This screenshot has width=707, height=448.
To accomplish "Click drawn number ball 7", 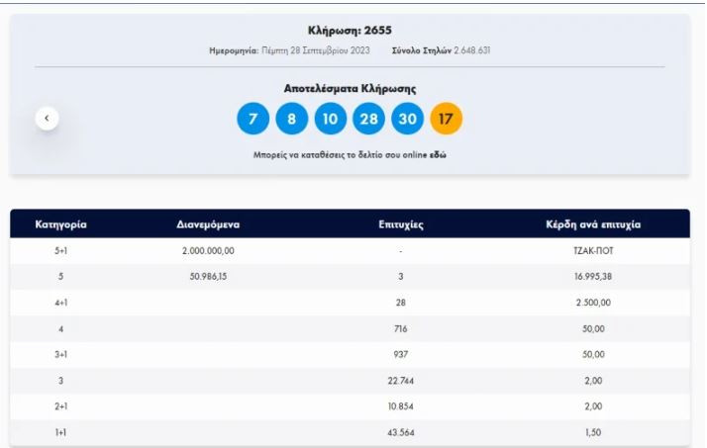I will [252, 119].
